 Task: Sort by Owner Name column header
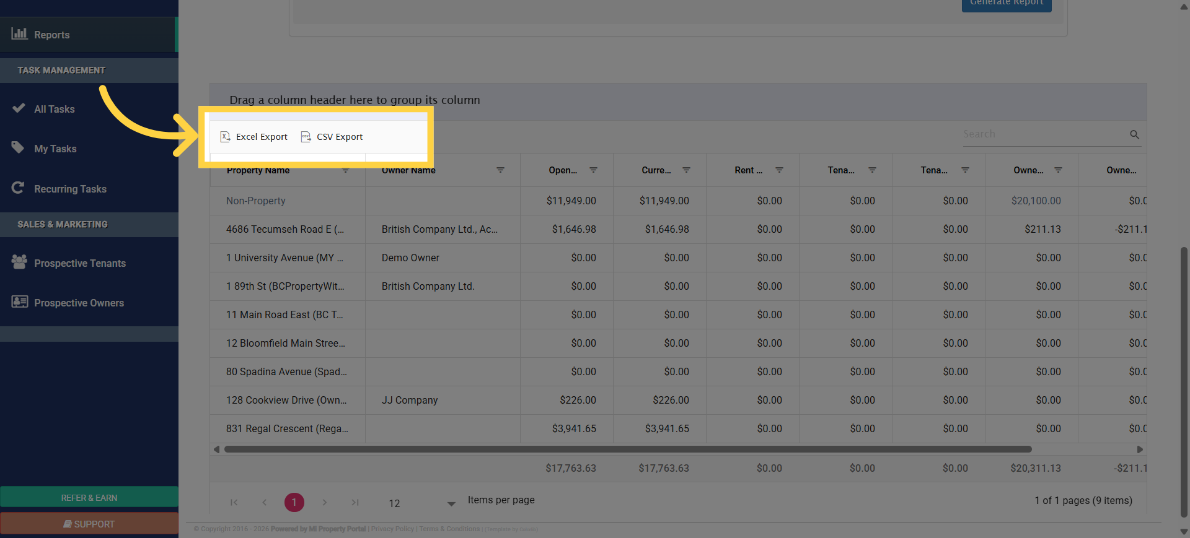click(x=408, y=170)
